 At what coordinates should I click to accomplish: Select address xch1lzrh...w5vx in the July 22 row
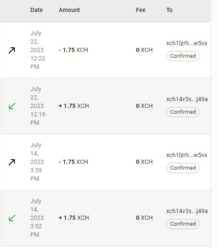pos(187,43)
